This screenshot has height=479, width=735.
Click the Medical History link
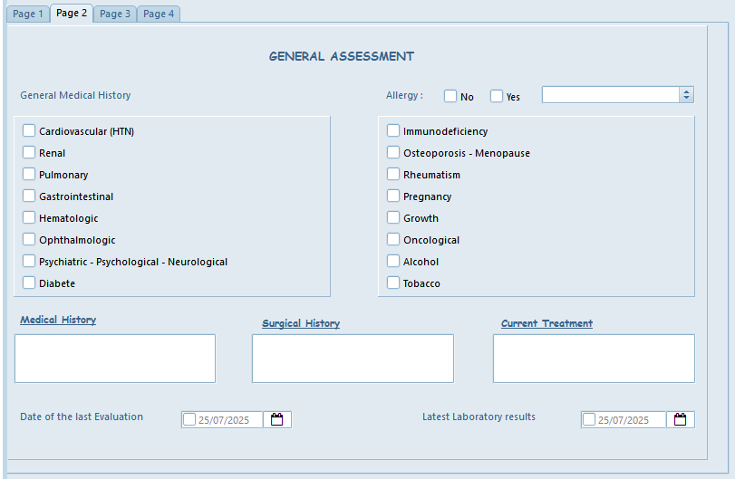click(x=58, y=320)
